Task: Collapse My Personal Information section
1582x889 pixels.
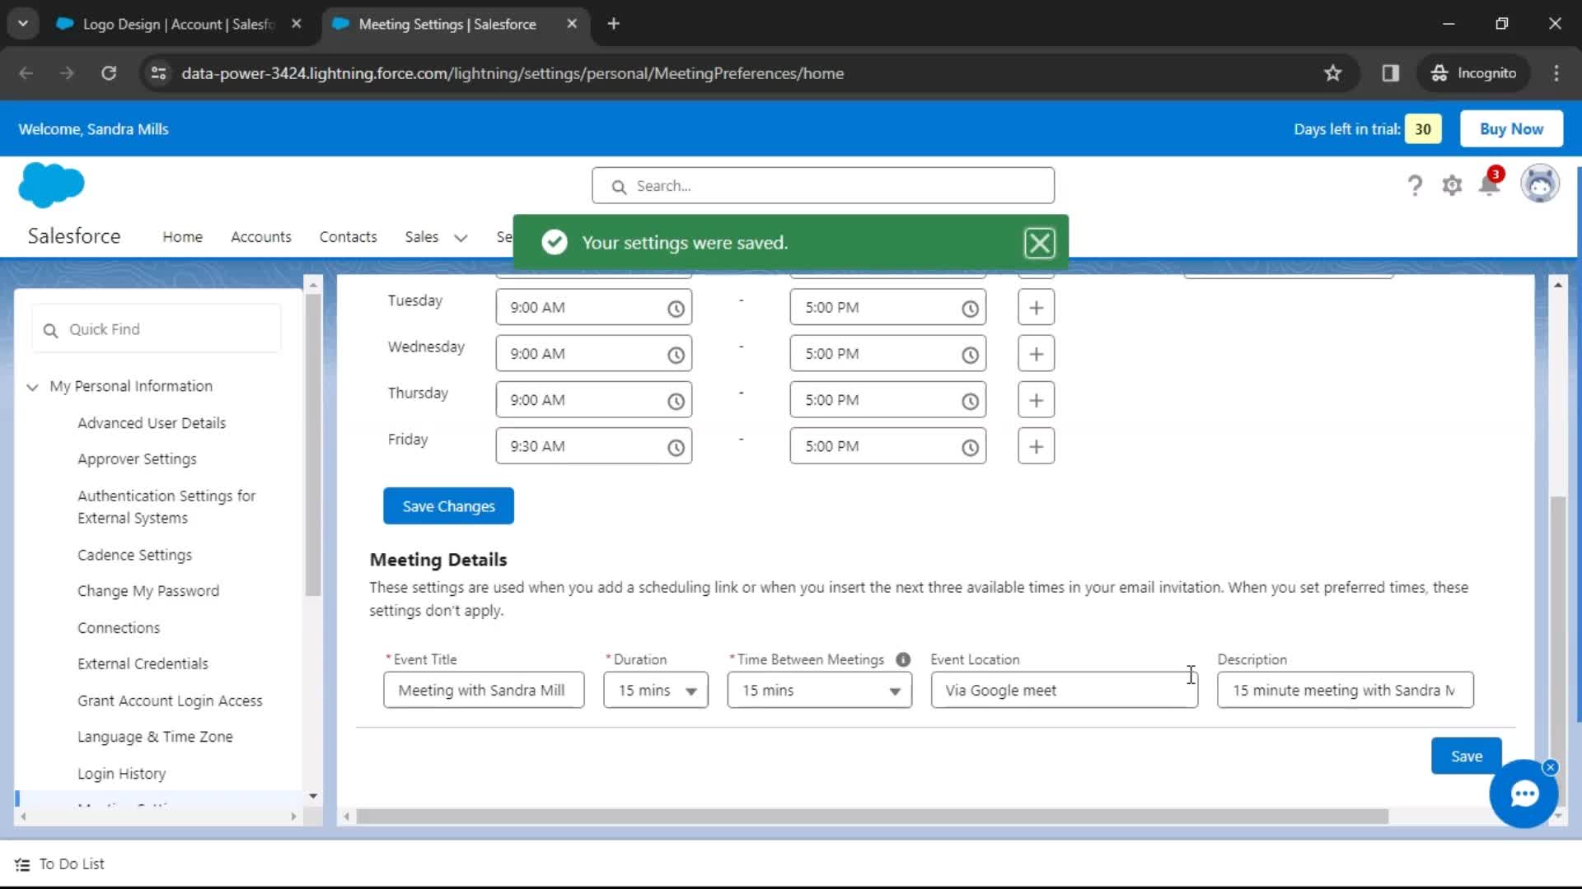Action: (x=32, y=387)
